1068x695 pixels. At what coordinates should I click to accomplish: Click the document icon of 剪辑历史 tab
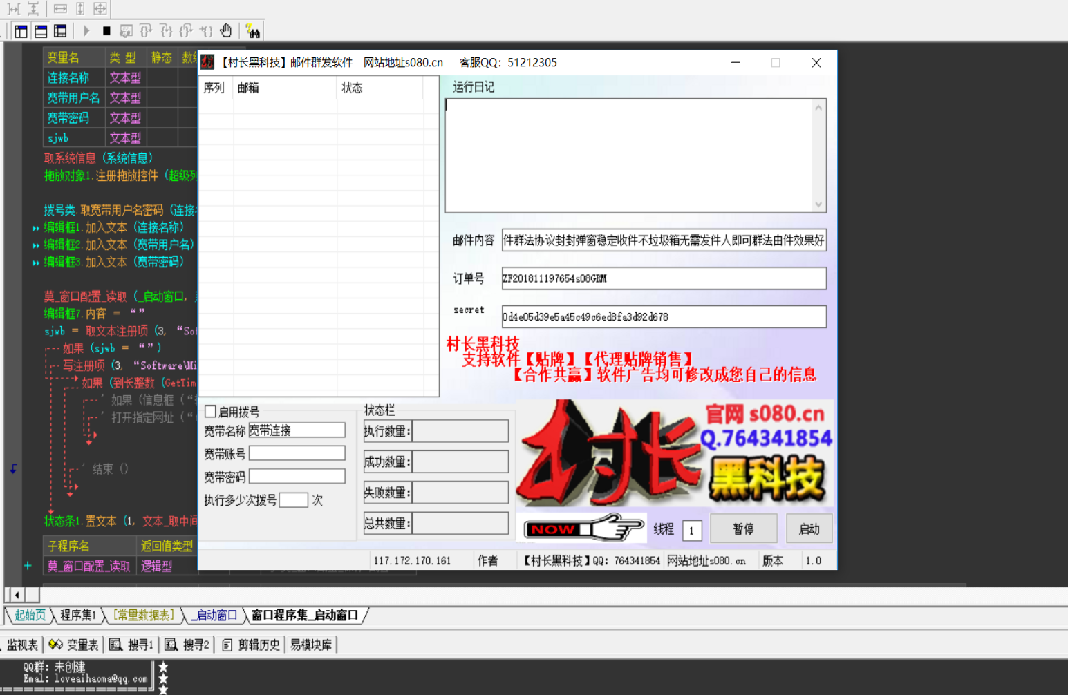(x=227, y=645)
